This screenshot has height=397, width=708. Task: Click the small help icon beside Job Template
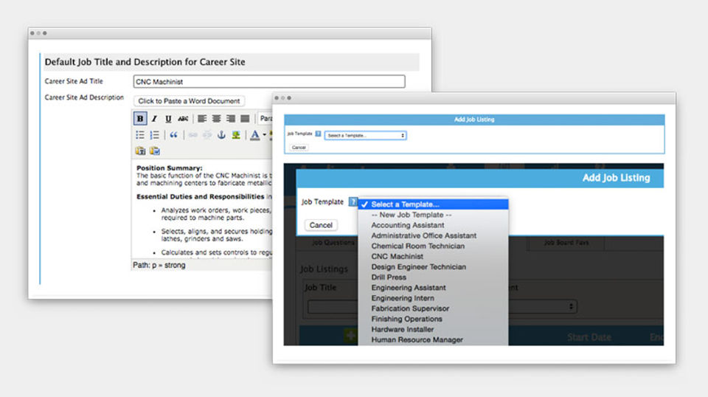pyautogui.click(x=318, y=134)
